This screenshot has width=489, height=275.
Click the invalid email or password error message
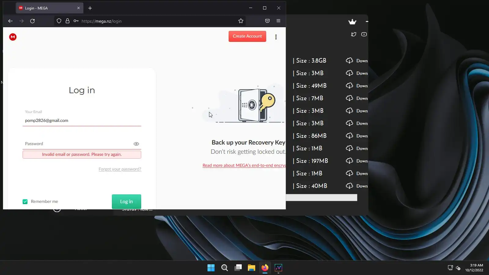pyautogui.click(x=82, y=155)
